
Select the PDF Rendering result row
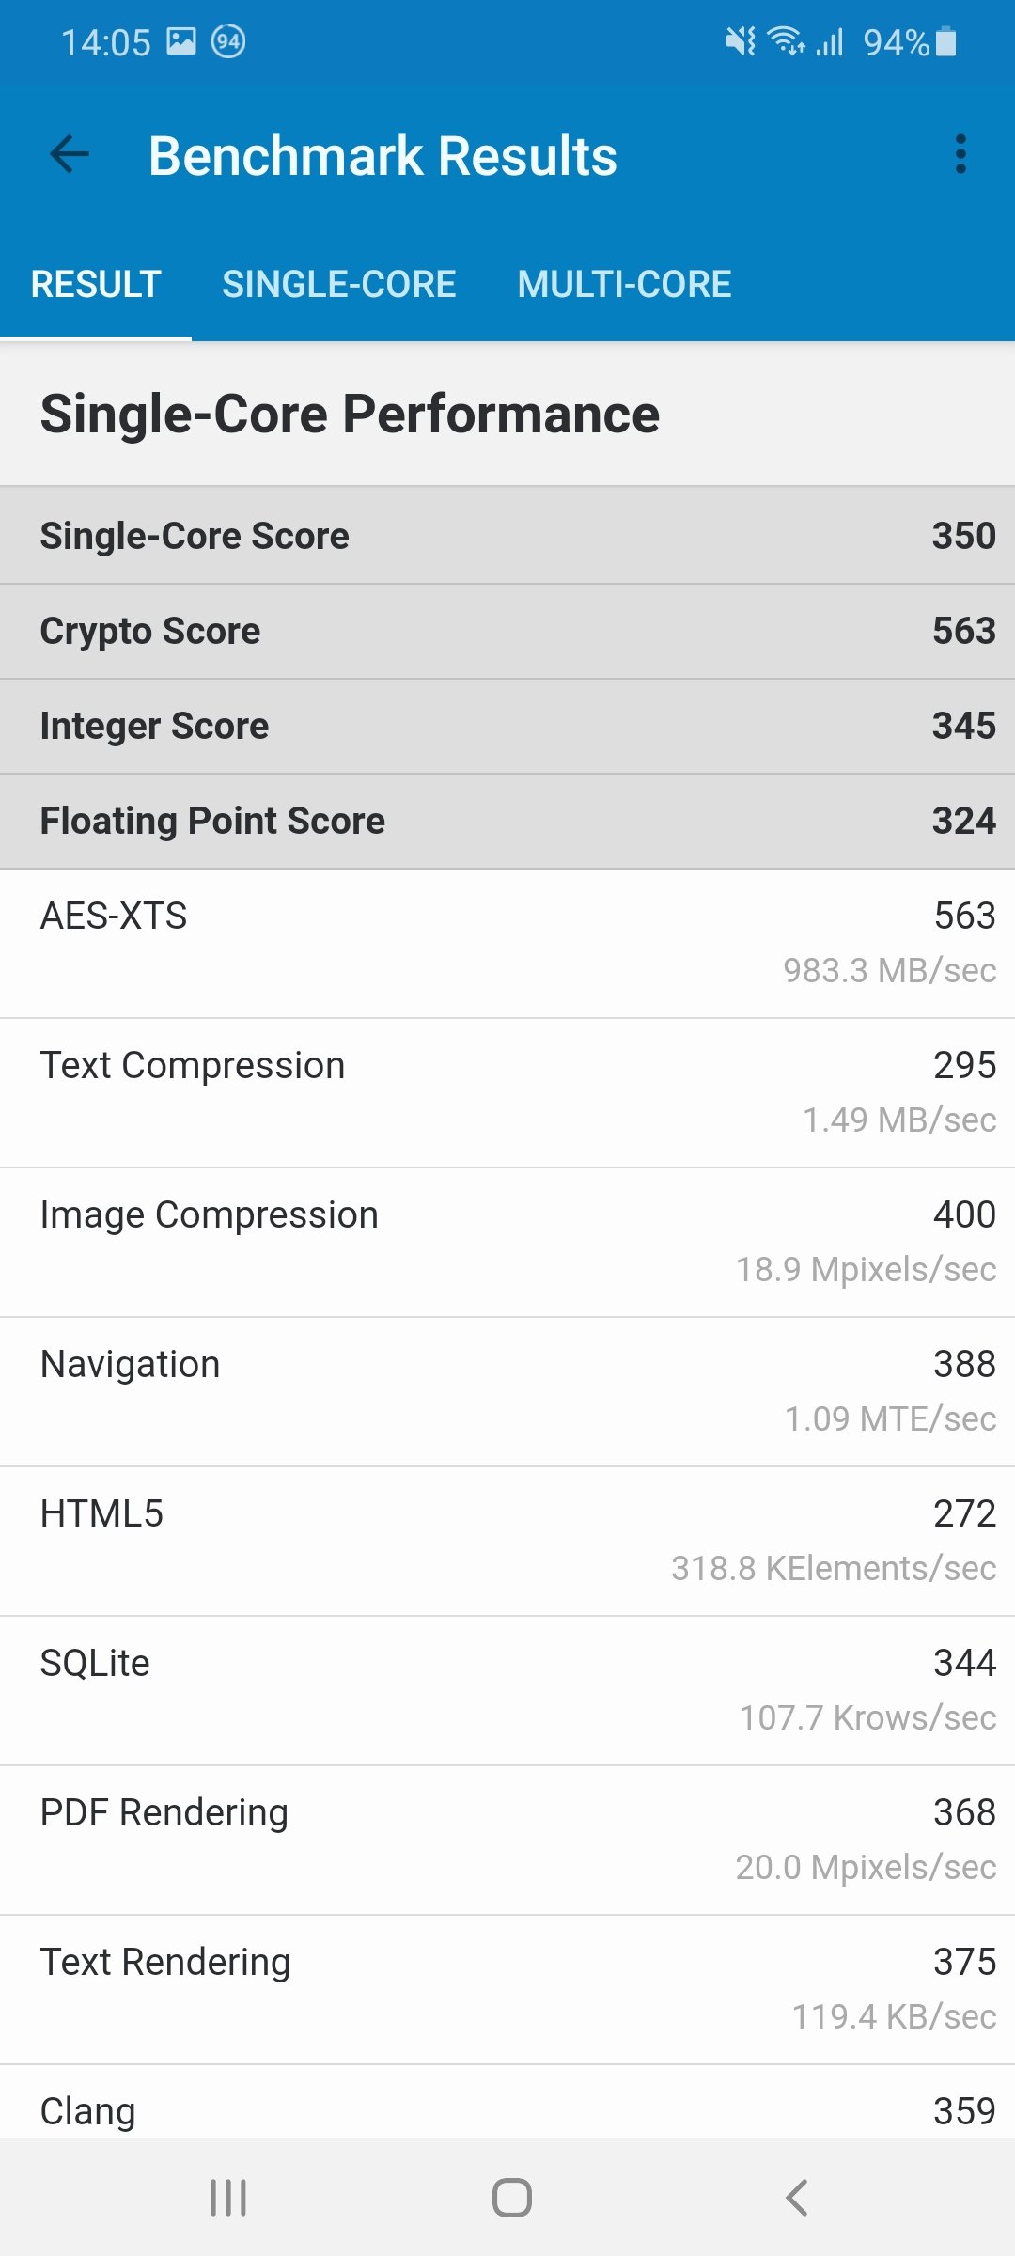(x=507, y=1840)
